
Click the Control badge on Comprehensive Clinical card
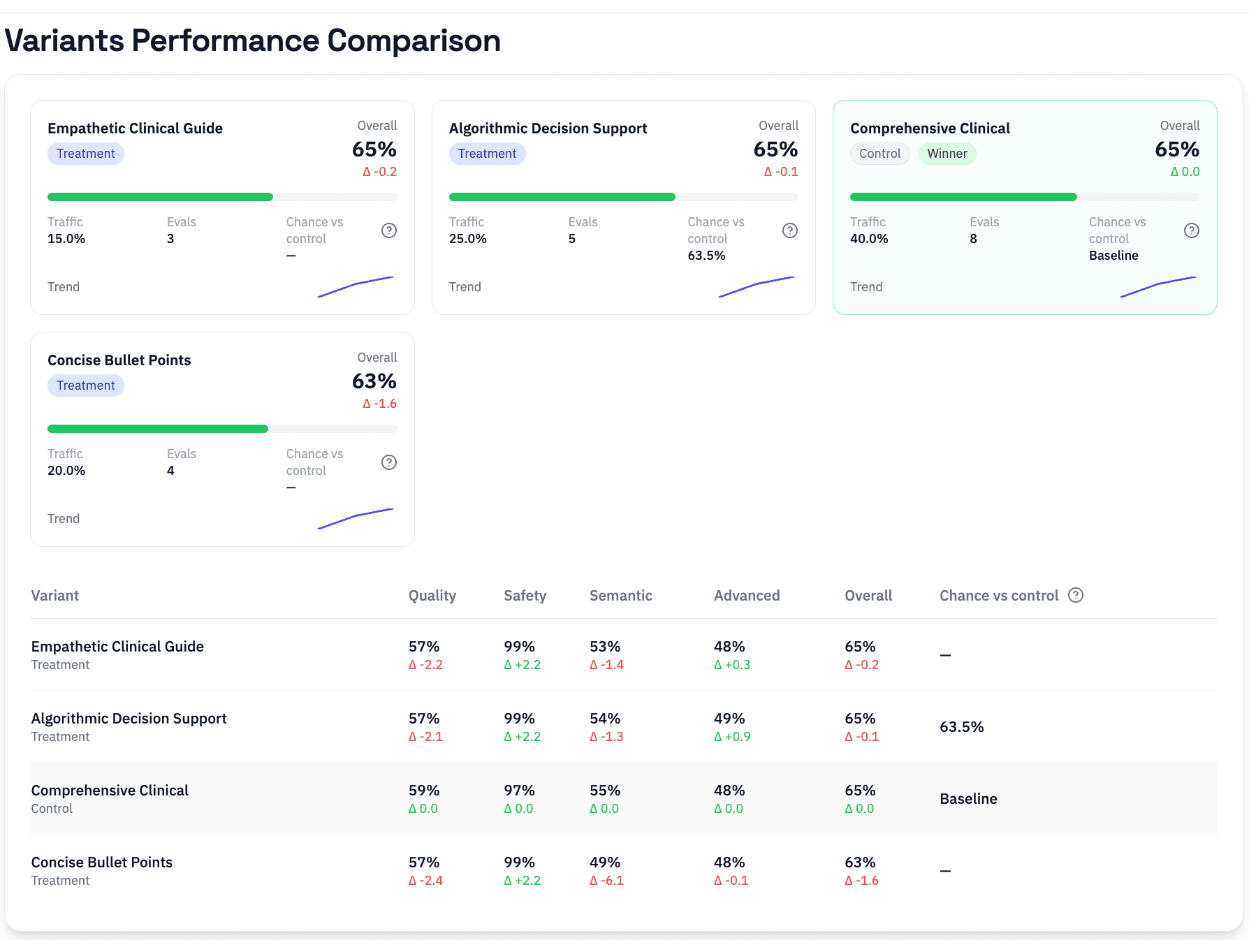(x=879, y=154)
